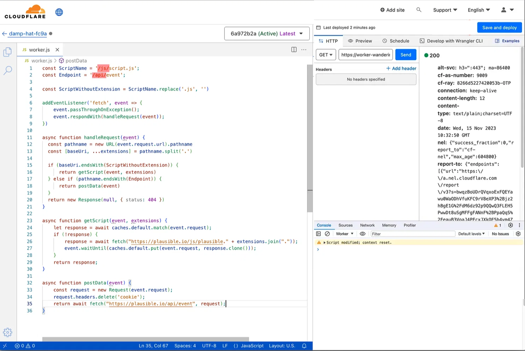The width and height of the screenshot is (525, 351).
Task: Open the Explorer files icon in sidebar
Action: (7, 52)
